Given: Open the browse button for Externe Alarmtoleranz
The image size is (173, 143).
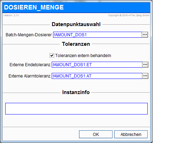Looking at the screenshot, I should coord(145,76).
